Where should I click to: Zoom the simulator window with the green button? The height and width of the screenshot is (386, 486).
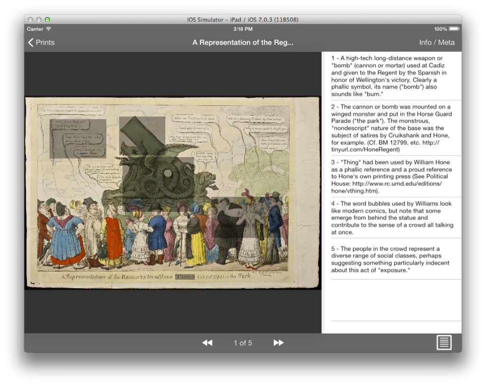coord(47,19)
